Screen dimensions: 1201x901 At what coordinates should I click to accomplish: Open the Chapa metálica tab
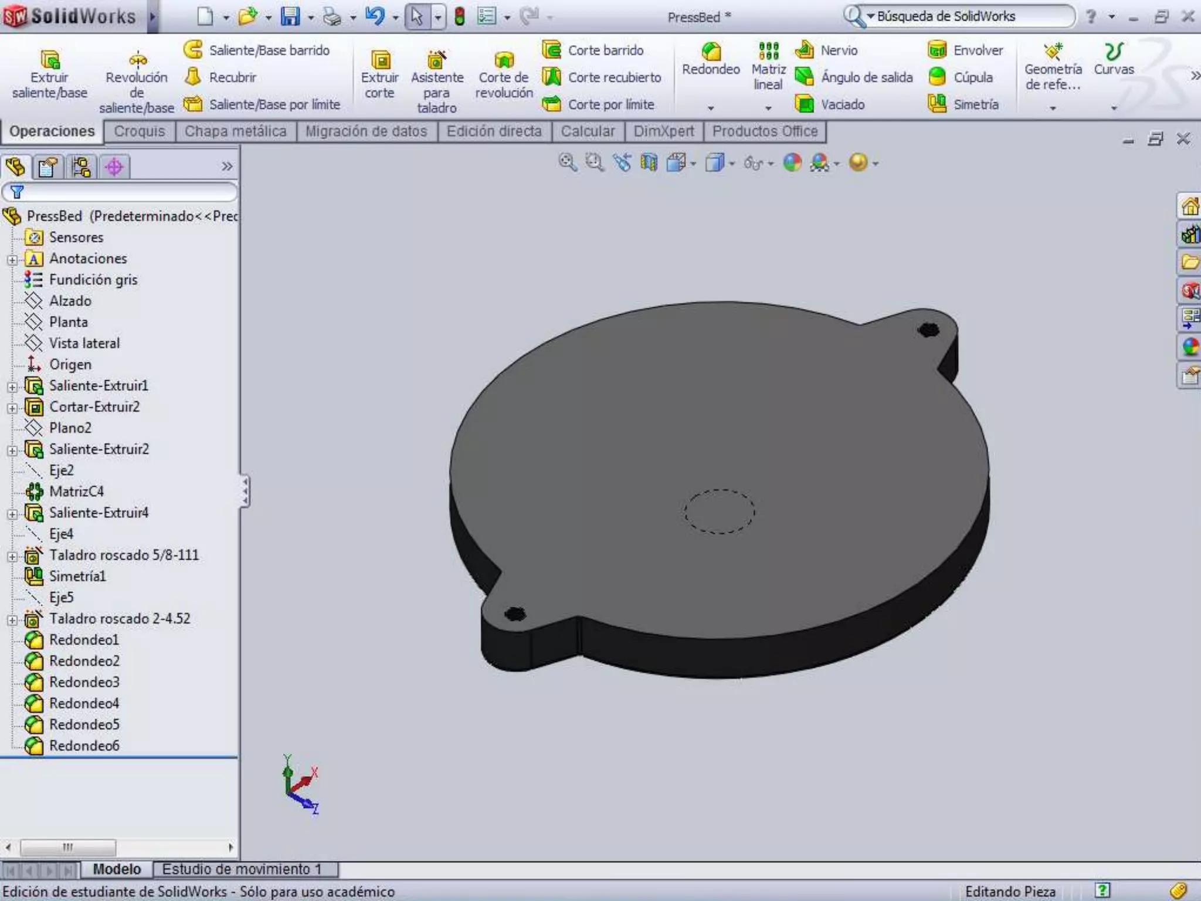[235, 131]
